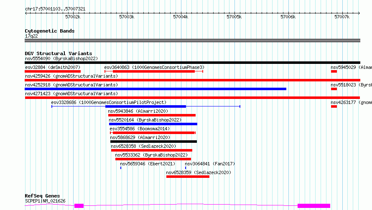This screenshot has height=210, width=372.
Task: Open esv3640863 (1000GenomesConsortiumPhase3) label
Action: (x=154, y=67)
